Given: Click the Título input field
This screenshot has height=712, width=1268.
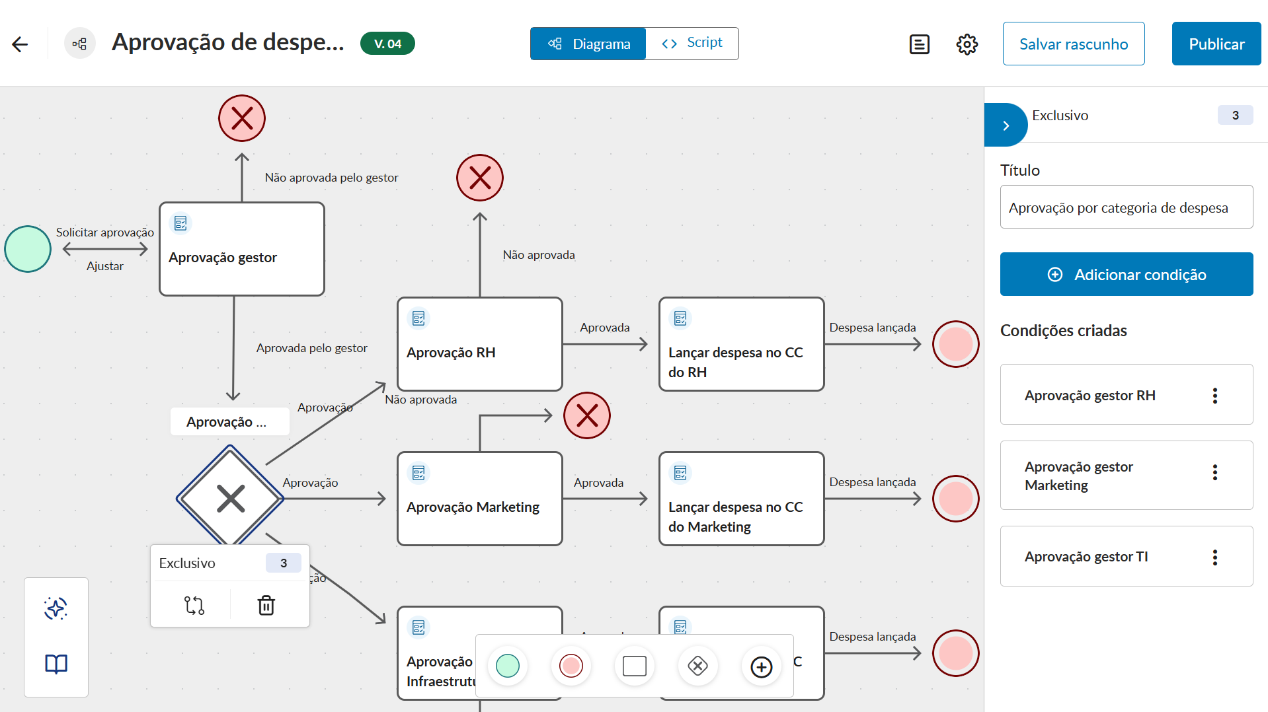Looking at the screenshot, I should click(1126, 207).
